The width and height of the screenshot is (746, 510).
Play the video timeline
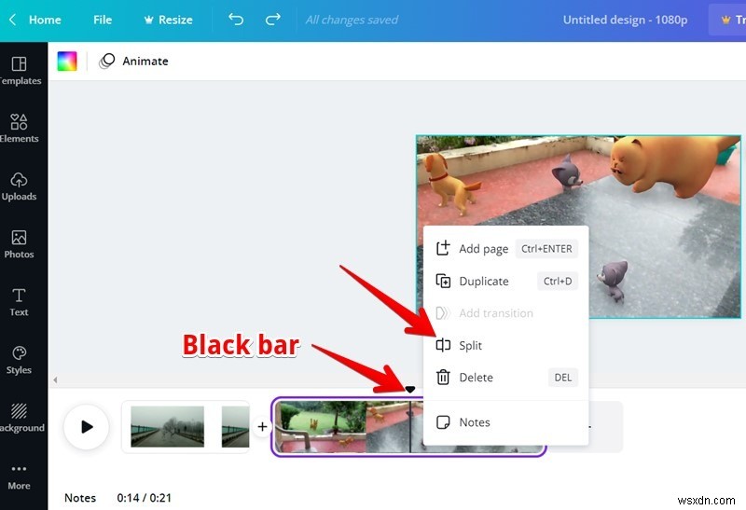[87, 427]
